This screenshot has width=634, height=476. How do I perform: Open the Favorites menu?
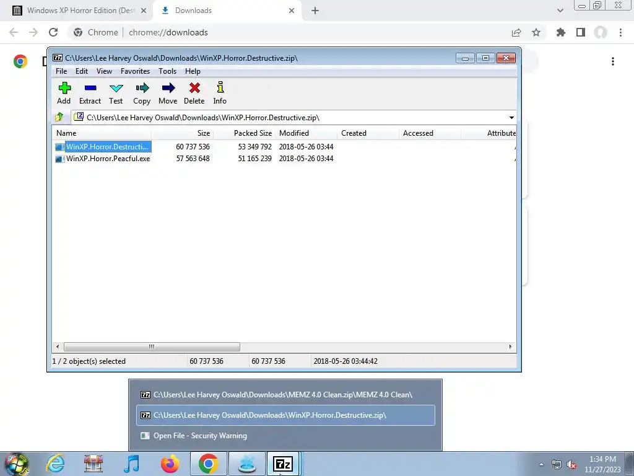point(136,71)
